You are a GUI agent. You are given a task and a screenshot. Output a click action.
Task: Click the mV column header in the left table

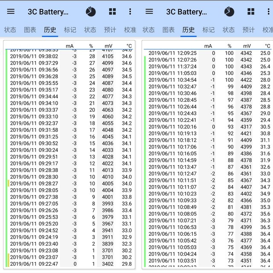[108, 46]
